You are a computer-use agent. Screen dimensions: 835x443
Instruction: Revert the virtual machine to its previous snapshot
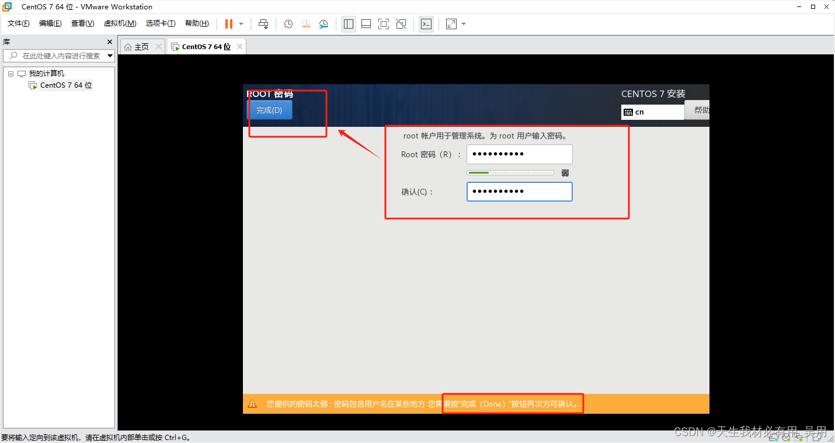point(306,24)
